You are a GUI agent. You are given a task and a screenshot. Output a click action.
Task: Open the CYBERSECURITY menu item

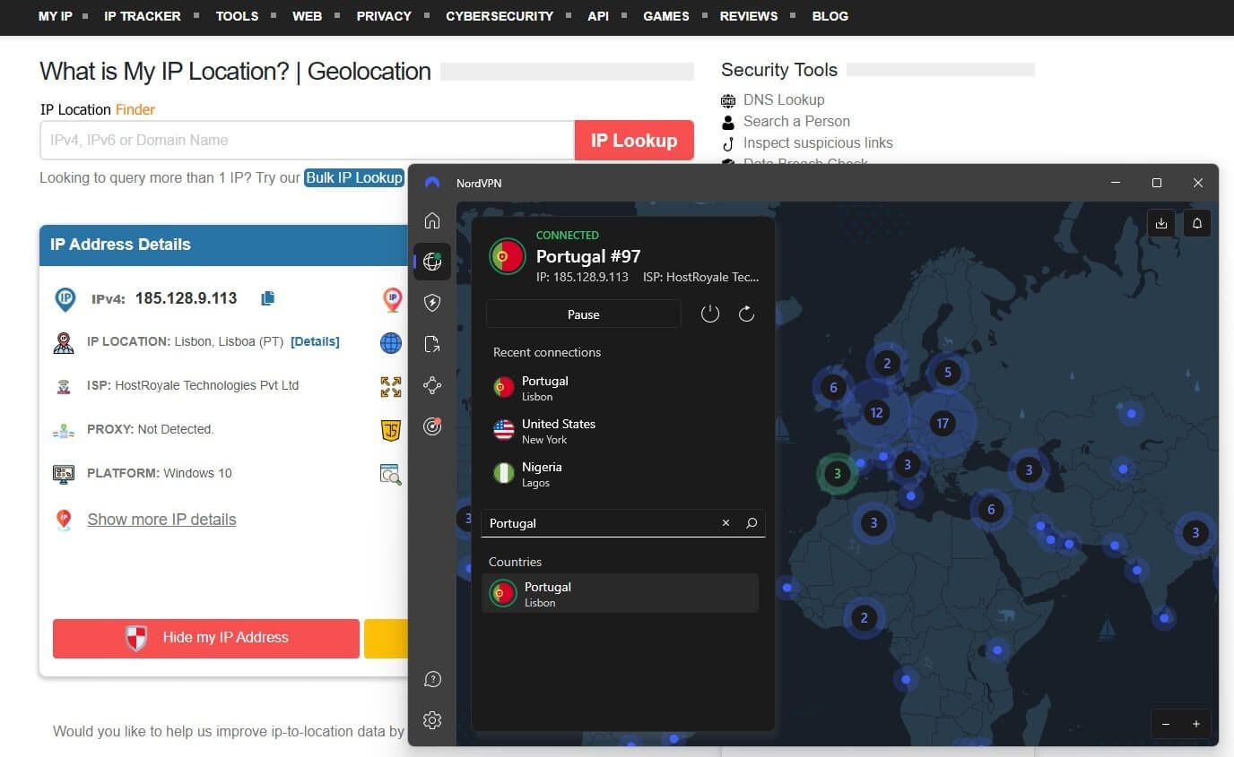pyautogui.click(x=500, y=15)
